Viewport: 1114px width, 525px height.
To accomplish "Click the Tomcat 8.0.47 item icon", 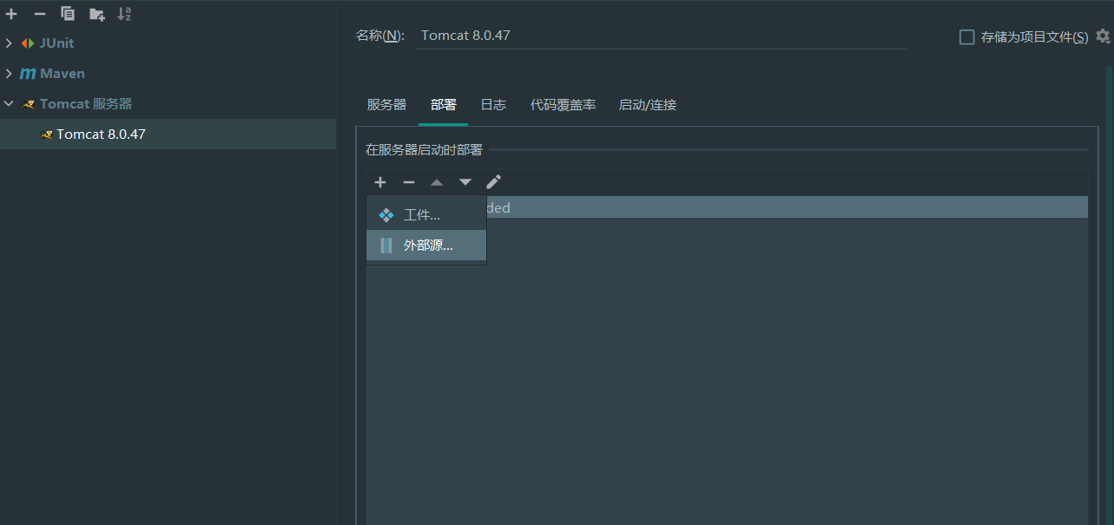I will 47,135.
